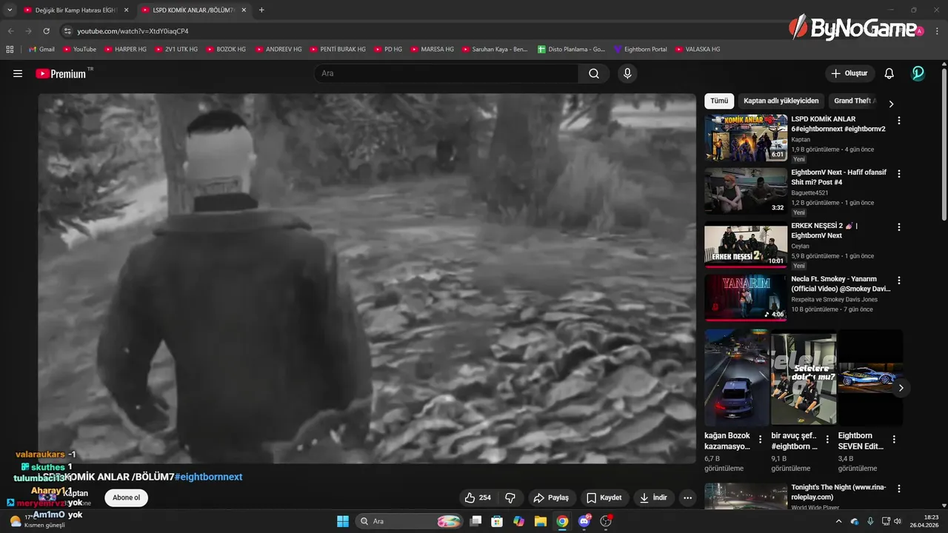948x533 pixels.
Task: Open Disto Planlama bookmark
Action: pos(572,49)
